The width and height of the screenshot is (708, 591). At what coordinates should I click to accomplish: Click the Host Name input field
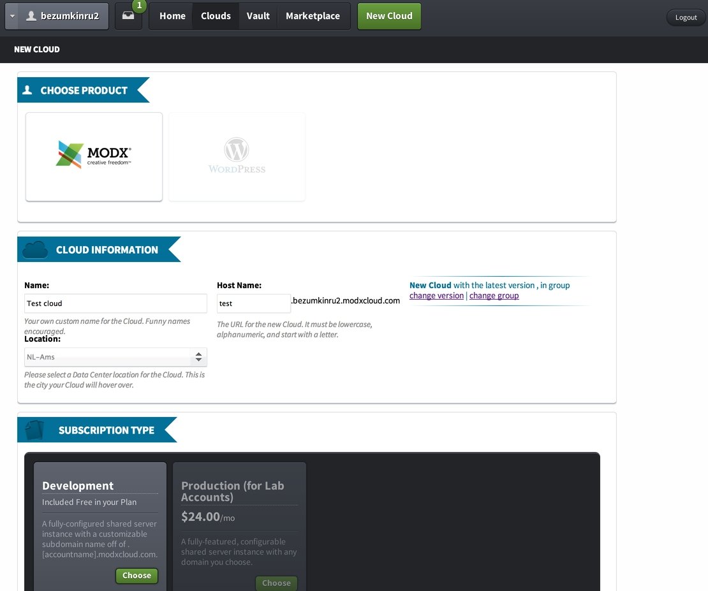point(254,303)
